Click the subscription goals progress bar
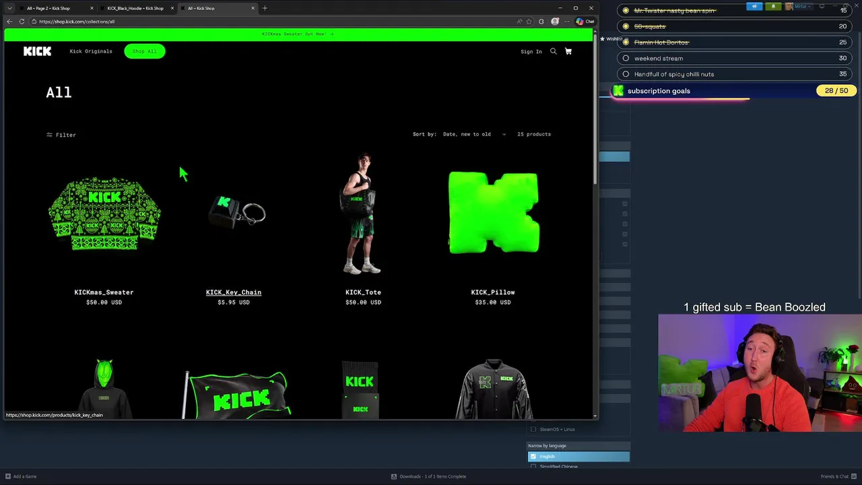The image size is (862, 485). point(681,99)
